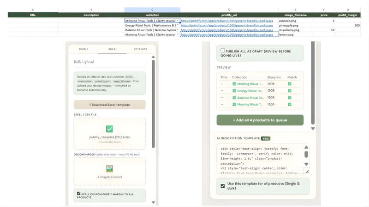Open the Printify URL in avocado.png row
Viewport: 369px width, 207px height.
pos(227,21)
